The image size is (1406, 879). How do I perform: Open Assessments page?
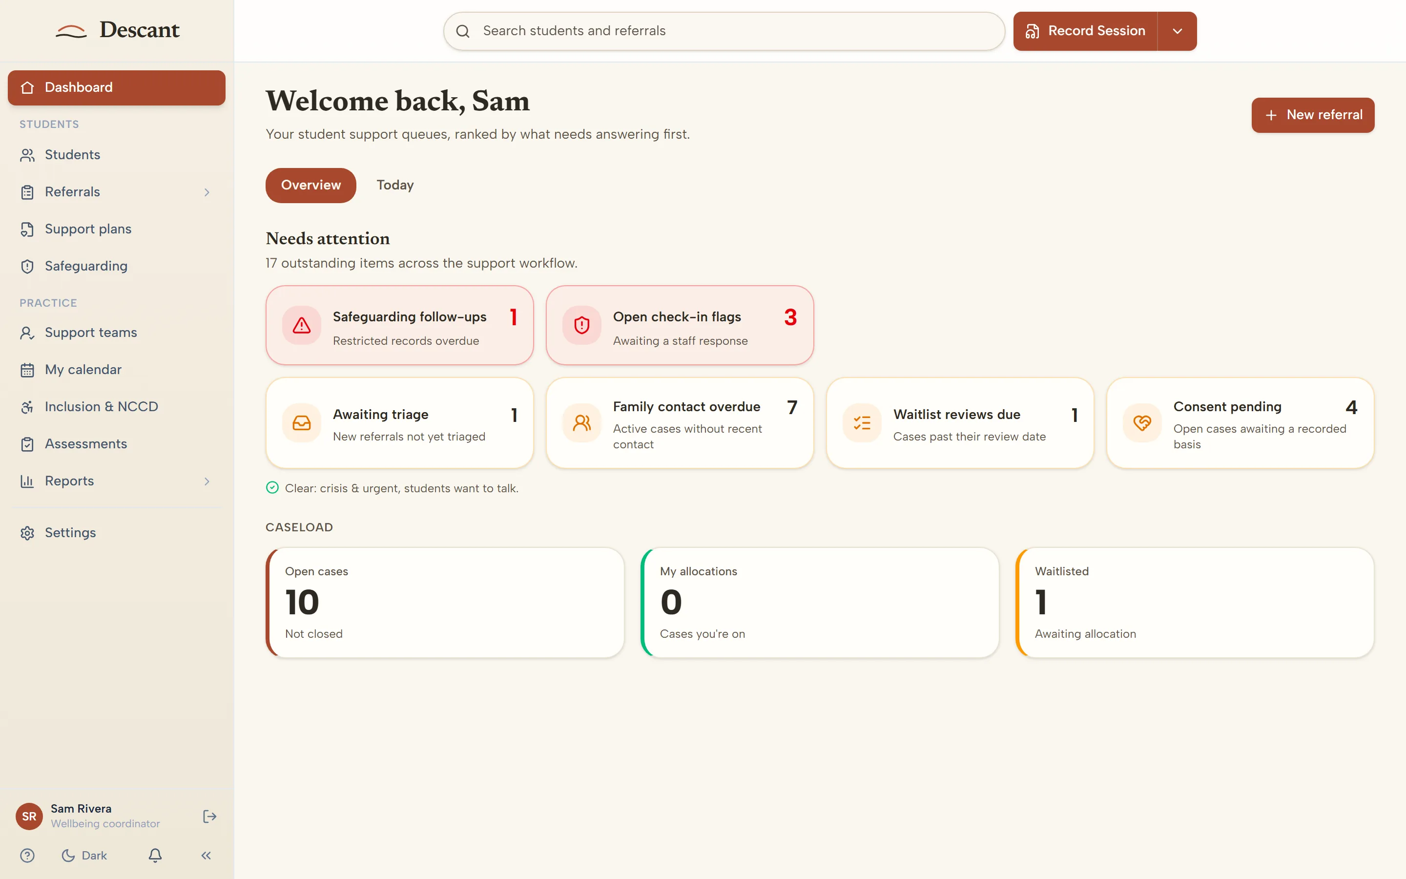tap(116, 444)
